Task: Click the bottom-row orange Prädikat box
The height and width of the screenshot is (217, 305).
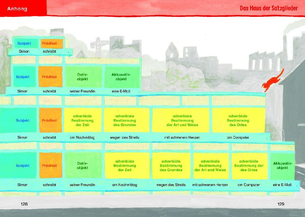Action: click(x=51, y=165)
